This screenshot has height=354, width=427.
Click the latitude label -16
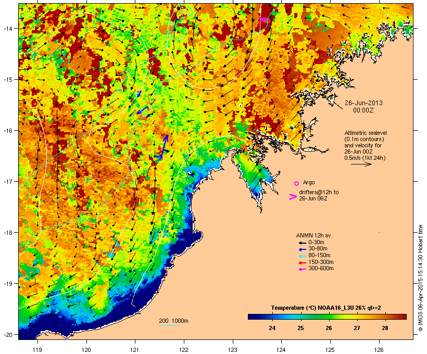coord(7,131)
